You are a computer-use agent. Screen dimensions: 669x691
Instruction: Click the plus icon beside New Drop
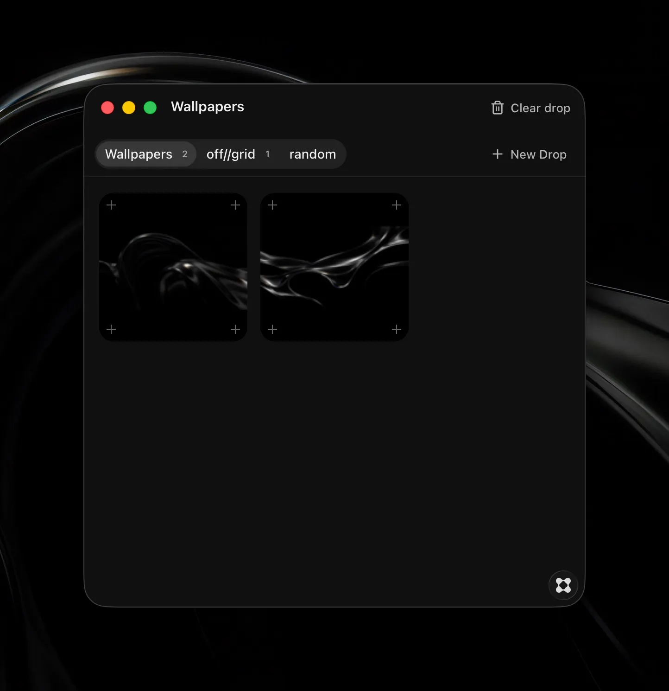pyautogui.click(x=497, y=154)
